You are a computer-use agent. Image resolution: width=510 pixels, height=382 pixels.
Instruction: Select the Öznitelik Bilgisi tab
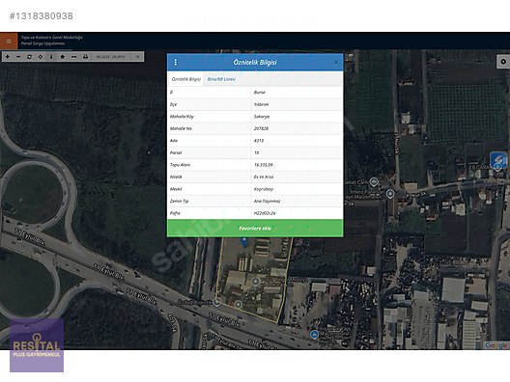tap(186, 79)
